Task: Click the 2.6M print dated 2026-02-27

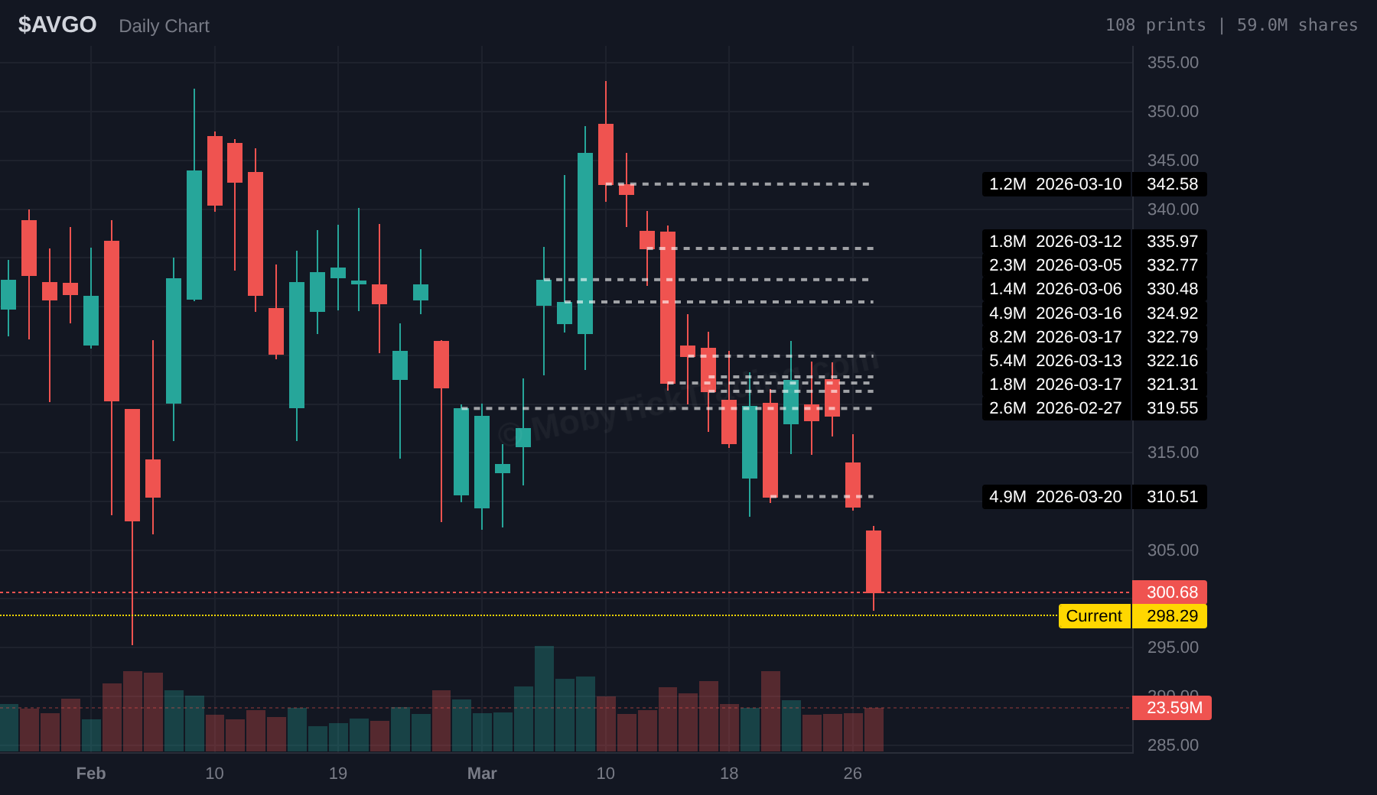Action: [x=1055, y=408]
